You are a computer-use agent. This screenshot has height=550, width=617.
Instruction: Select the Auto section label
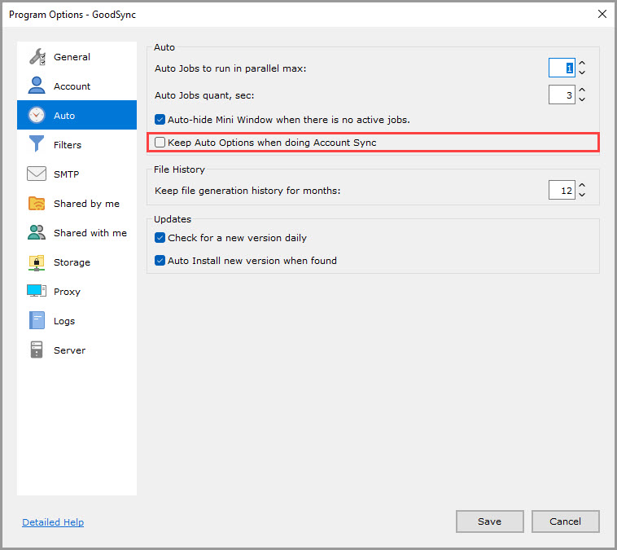64,116
